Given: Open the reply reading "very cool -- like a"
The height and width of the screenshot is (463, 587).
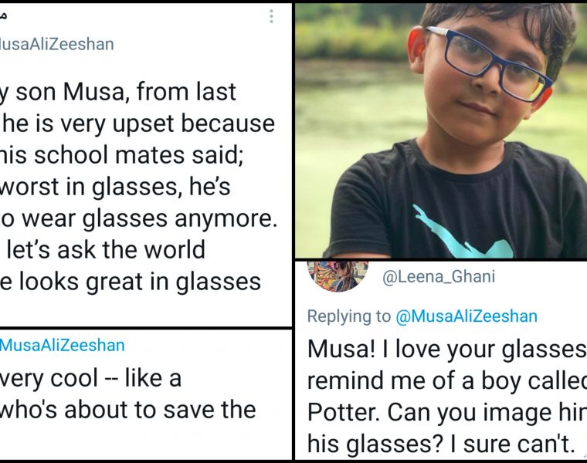Looking at the screenshot, I should click(x=90, y=378).
